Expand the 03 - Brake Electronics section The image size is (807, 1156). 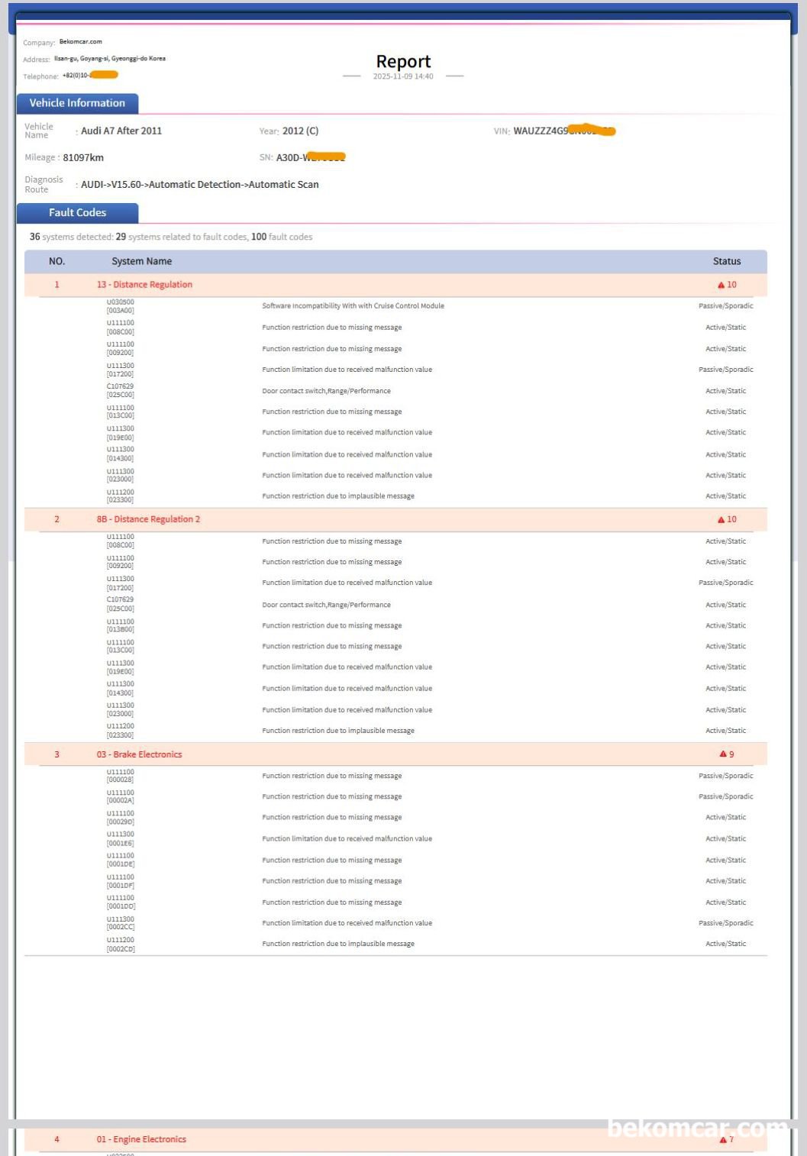coord(139,754)
